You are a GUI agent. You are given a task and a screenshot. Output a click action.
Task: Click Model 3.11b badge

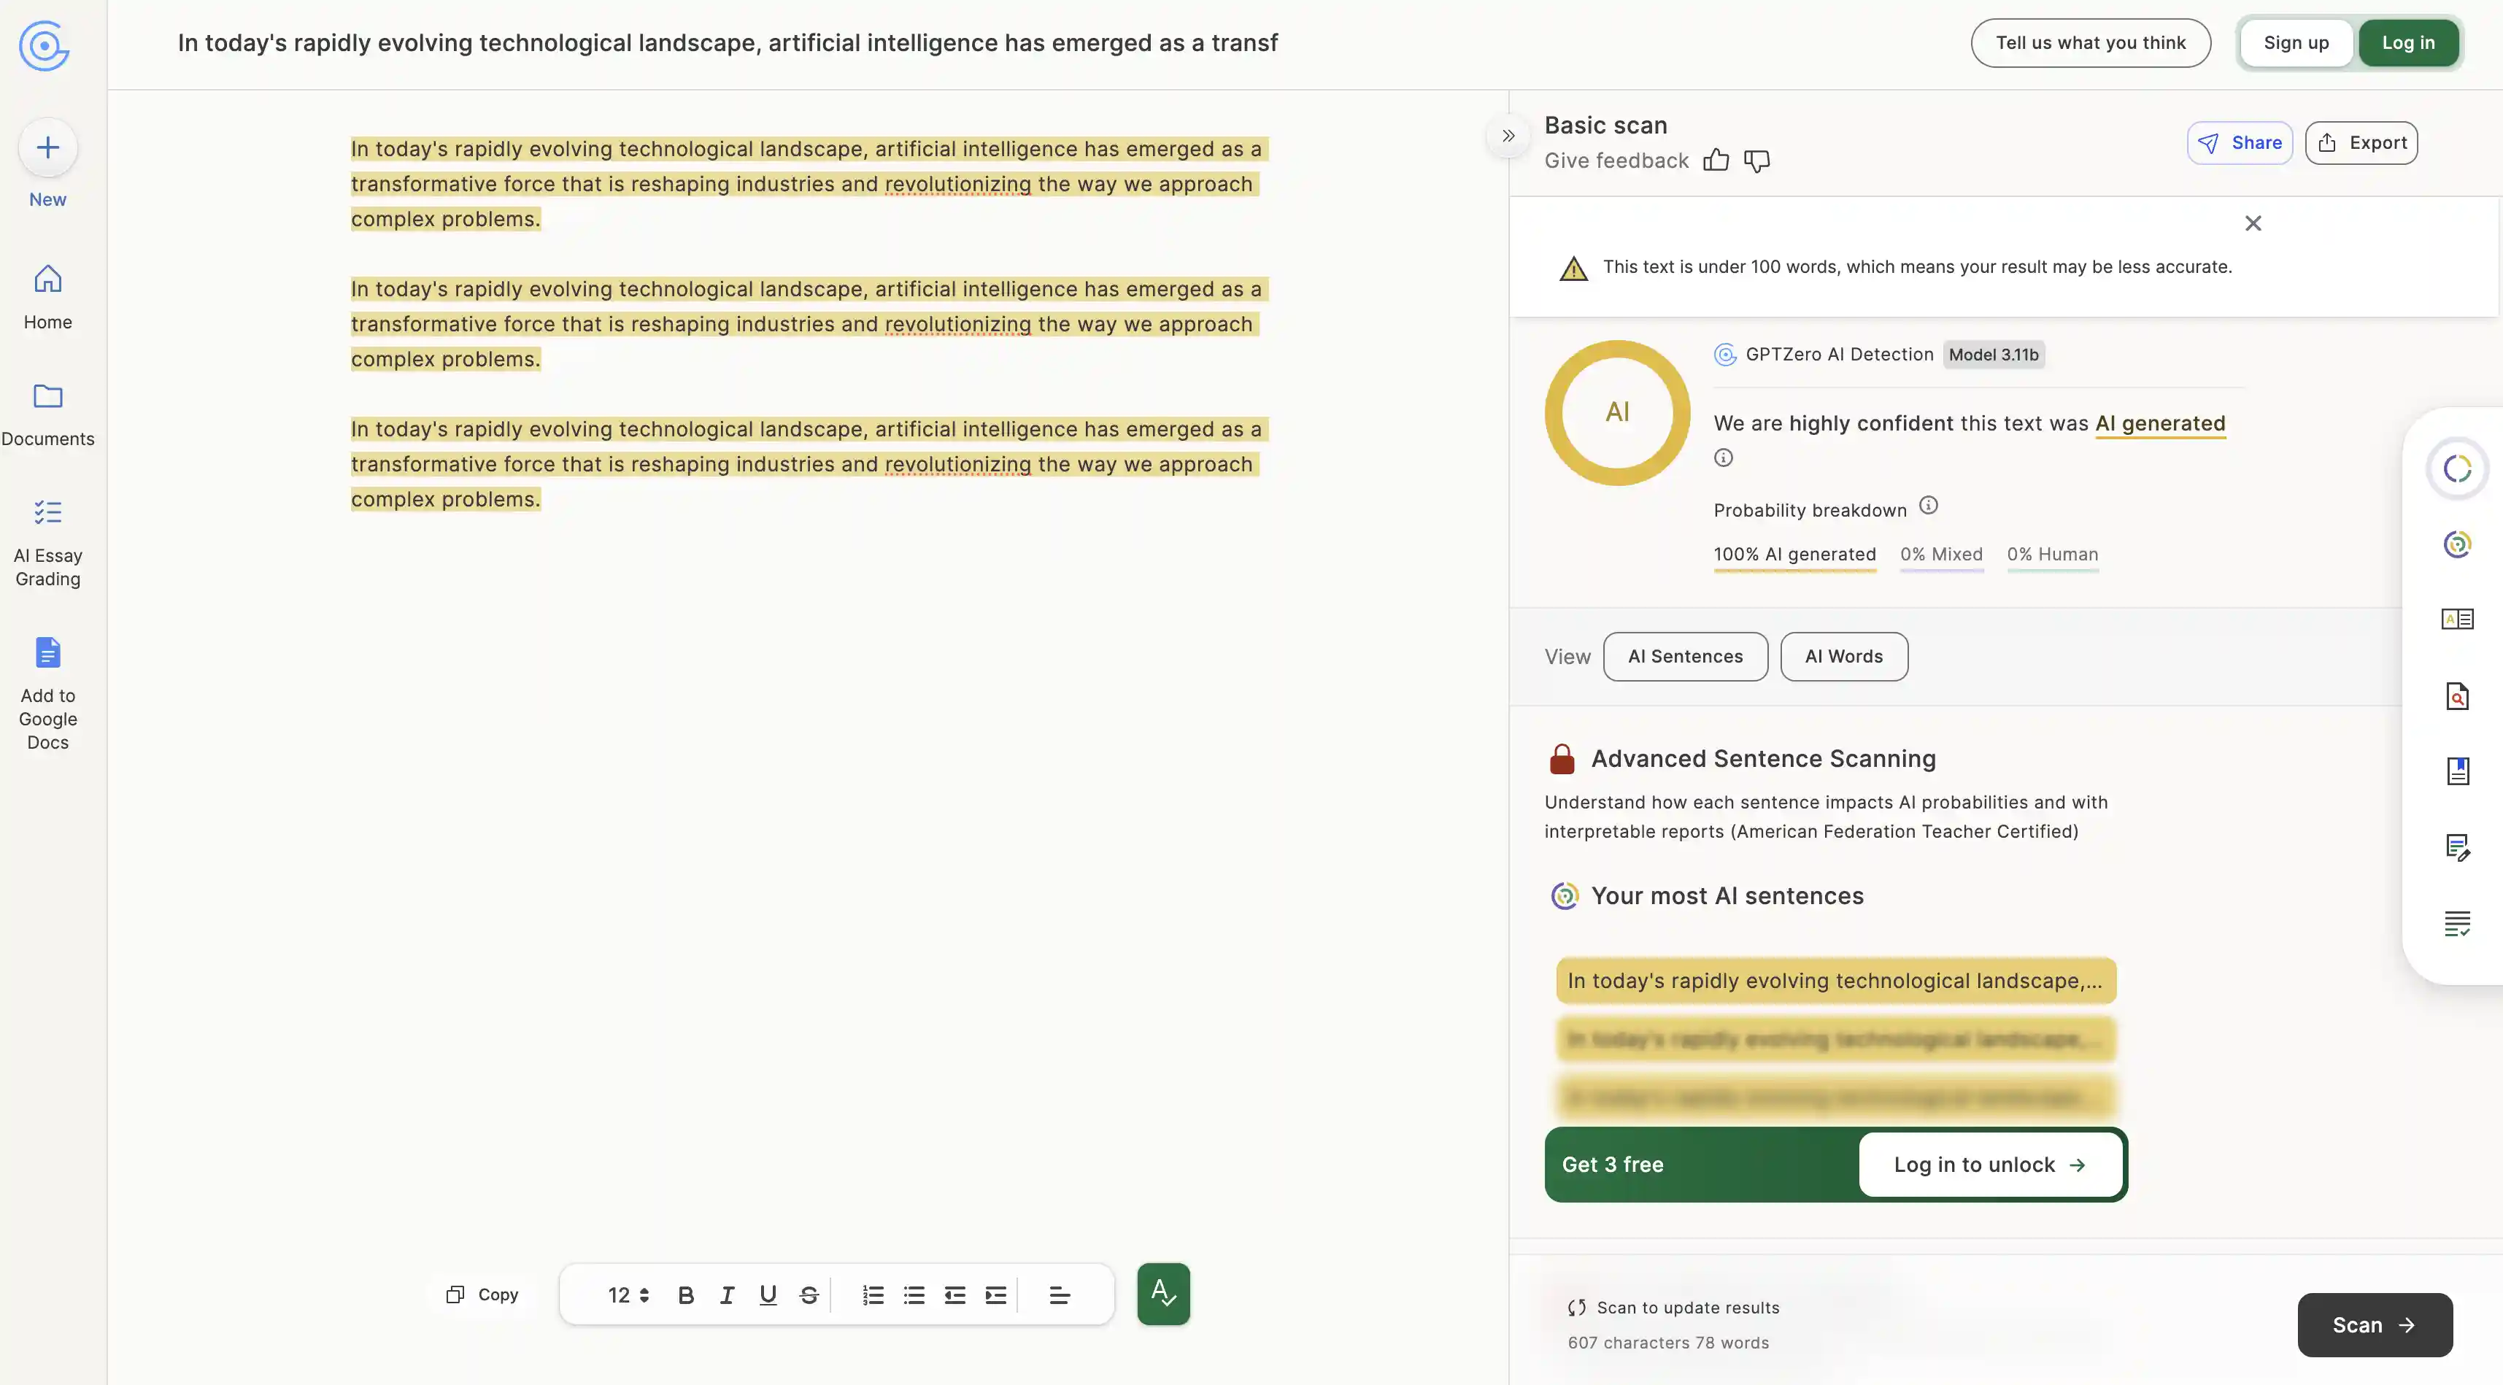1993,355
